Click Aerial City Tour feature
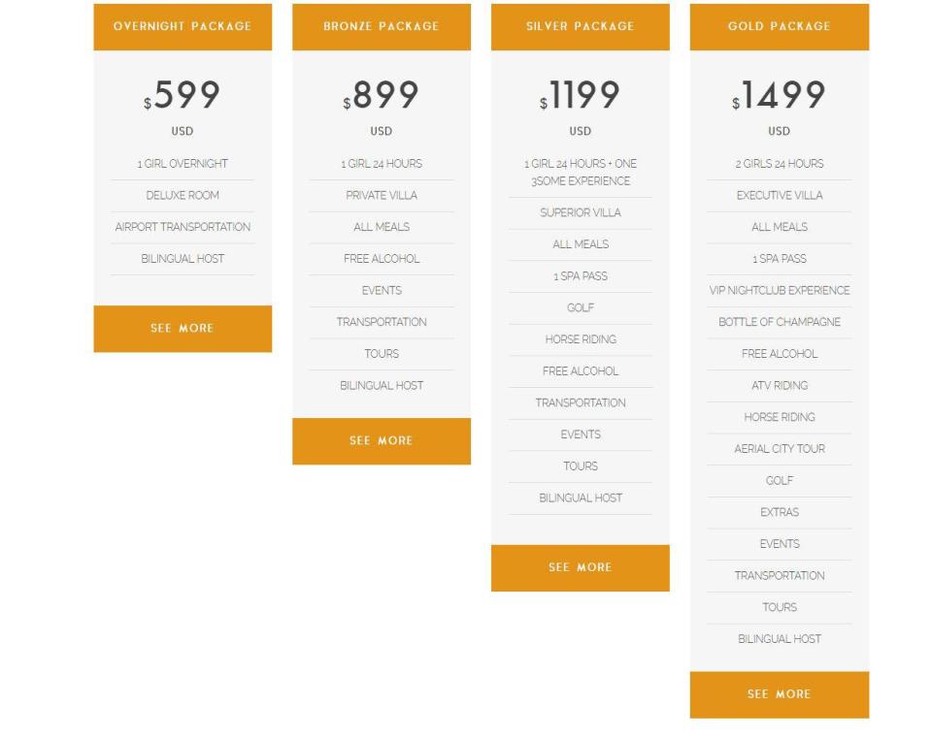 [x=780, y=450]
